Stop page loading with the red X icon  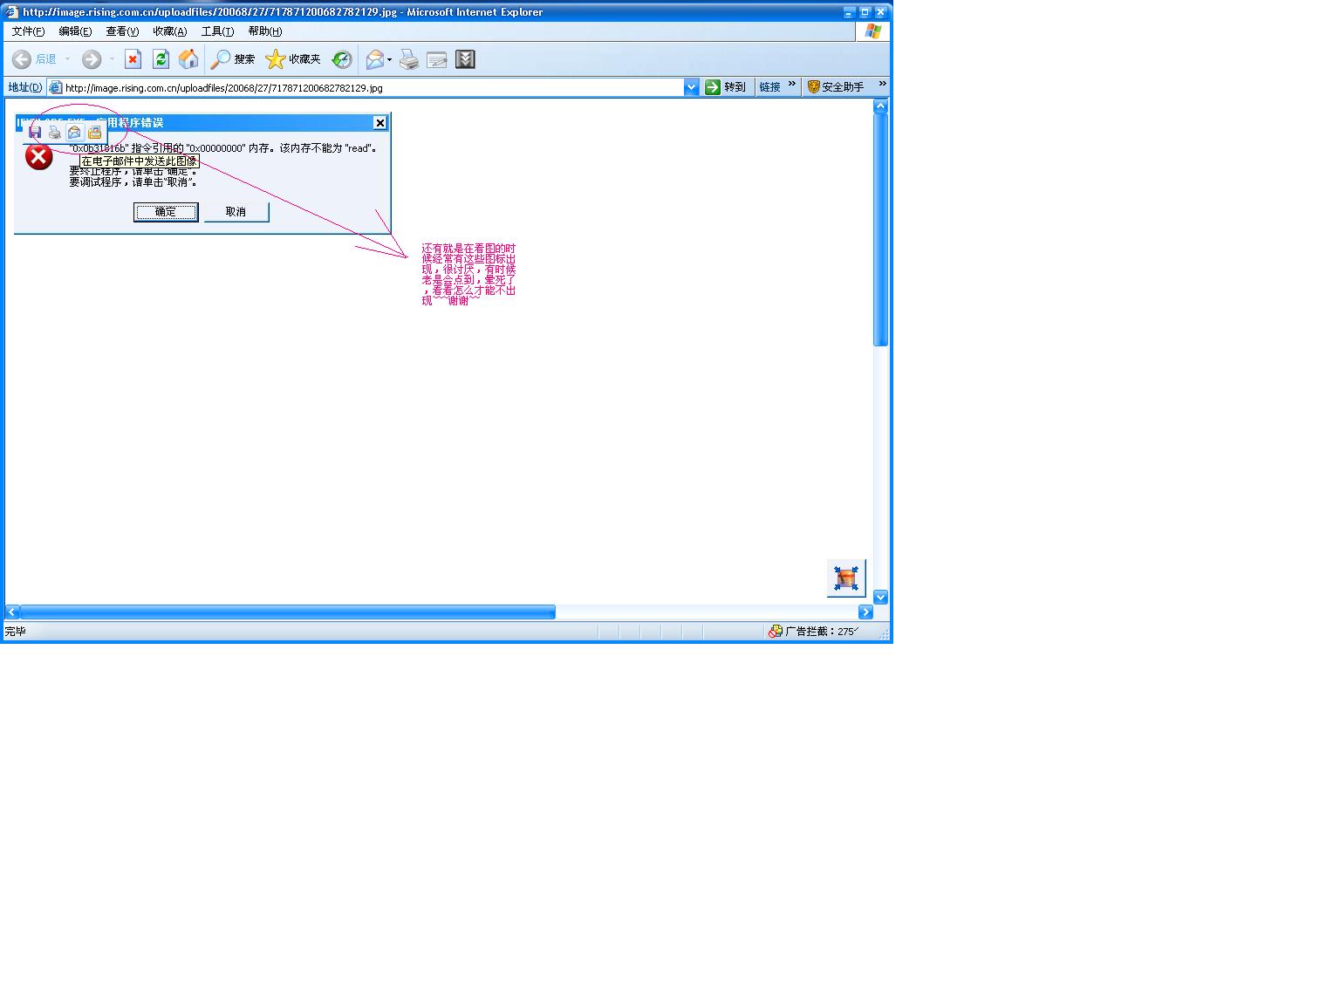133,59
